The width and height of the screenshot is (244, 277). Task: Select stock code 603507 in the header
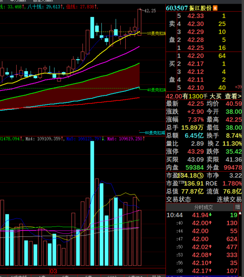(177, 8)
